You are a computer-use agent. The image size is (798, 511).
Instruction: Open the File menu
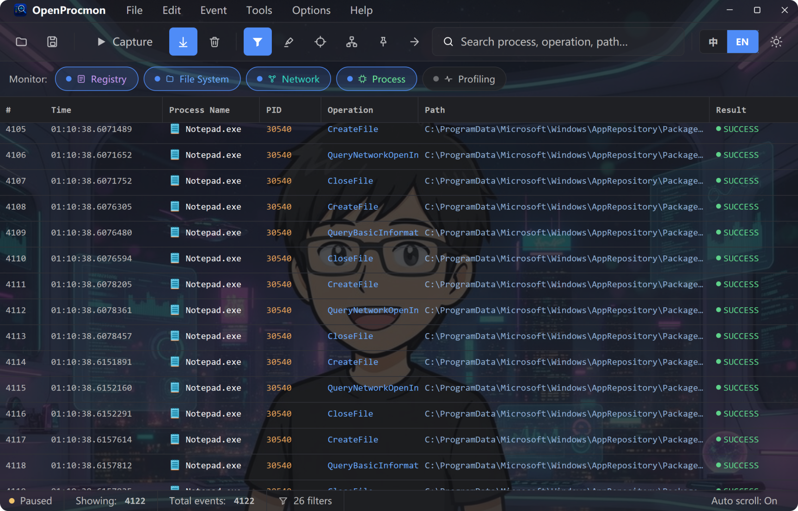[x=135, y=10]
